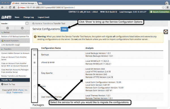Open the browser home icon

point(14,7)
